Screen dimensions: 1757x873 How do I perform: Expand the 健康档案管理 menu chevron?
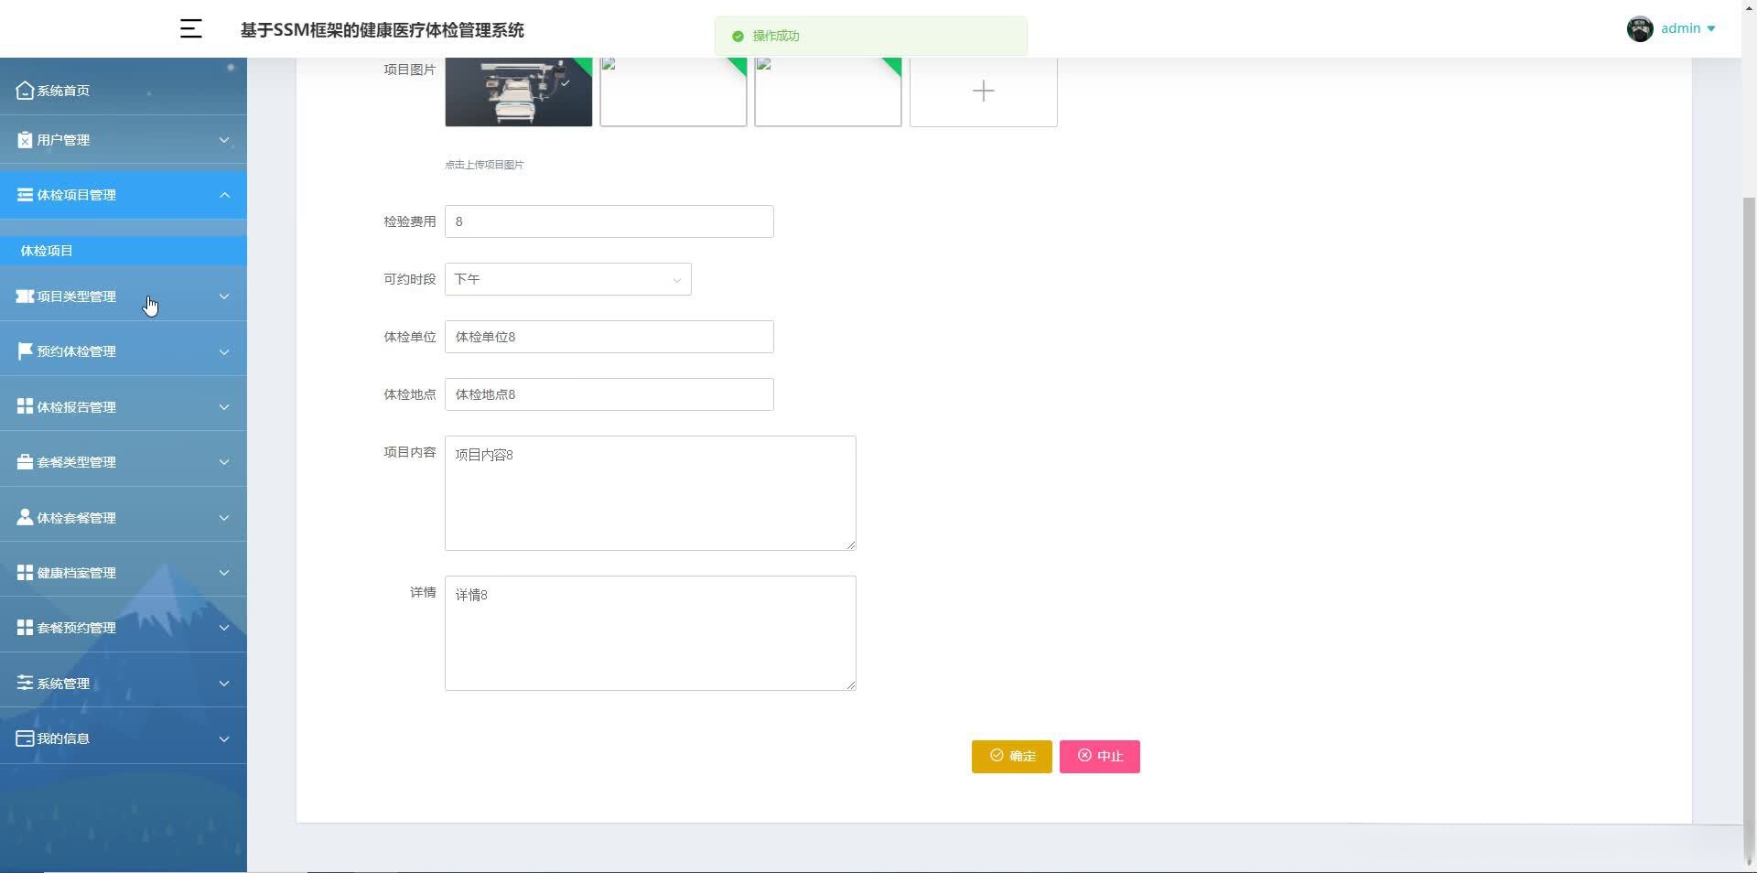point(224,573)
